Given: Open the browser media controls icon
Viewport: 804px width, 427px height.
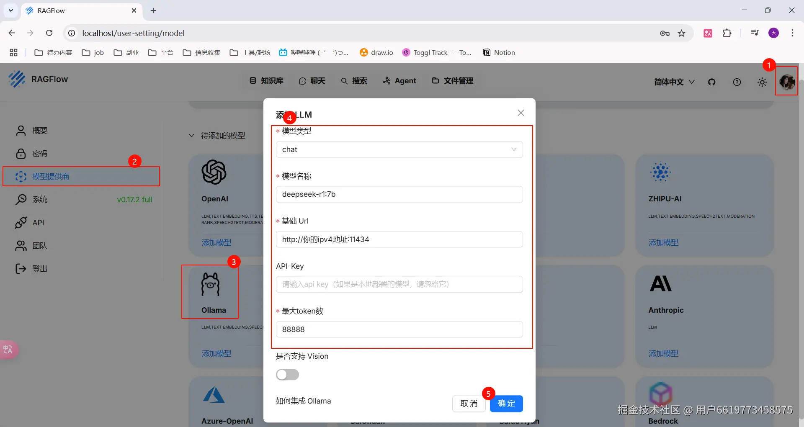Looking at the screenshot, I should pyautogui.click(x=755, y=33).
